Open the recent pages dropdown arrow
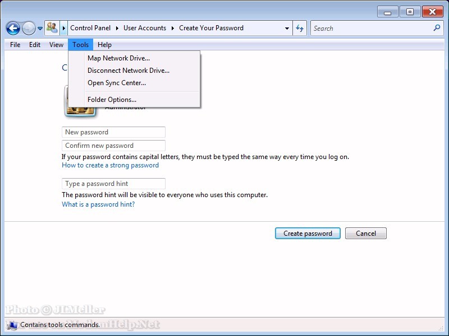Image resolution: width=449 pixels, height=336 pixels. (40, 29)
